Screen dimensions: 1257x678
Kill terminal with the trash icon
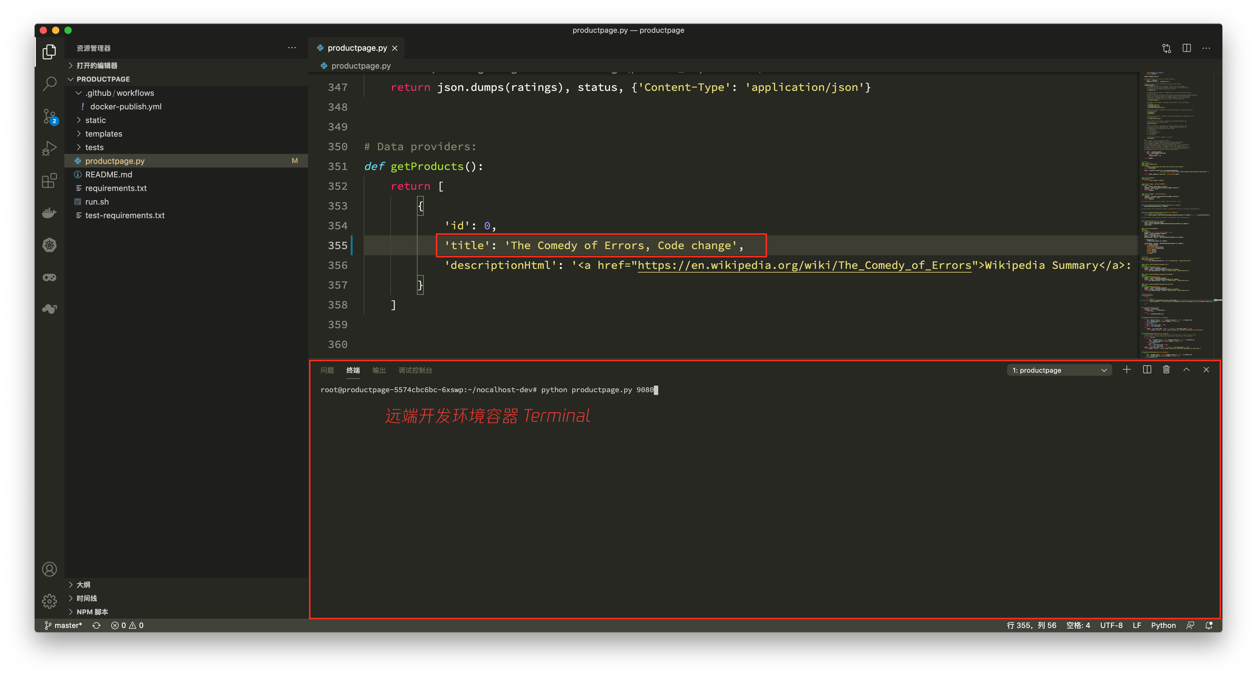(1166, 370)
